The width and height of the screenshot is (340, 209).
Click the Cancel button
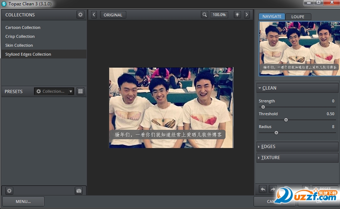(x=274, y=202)
